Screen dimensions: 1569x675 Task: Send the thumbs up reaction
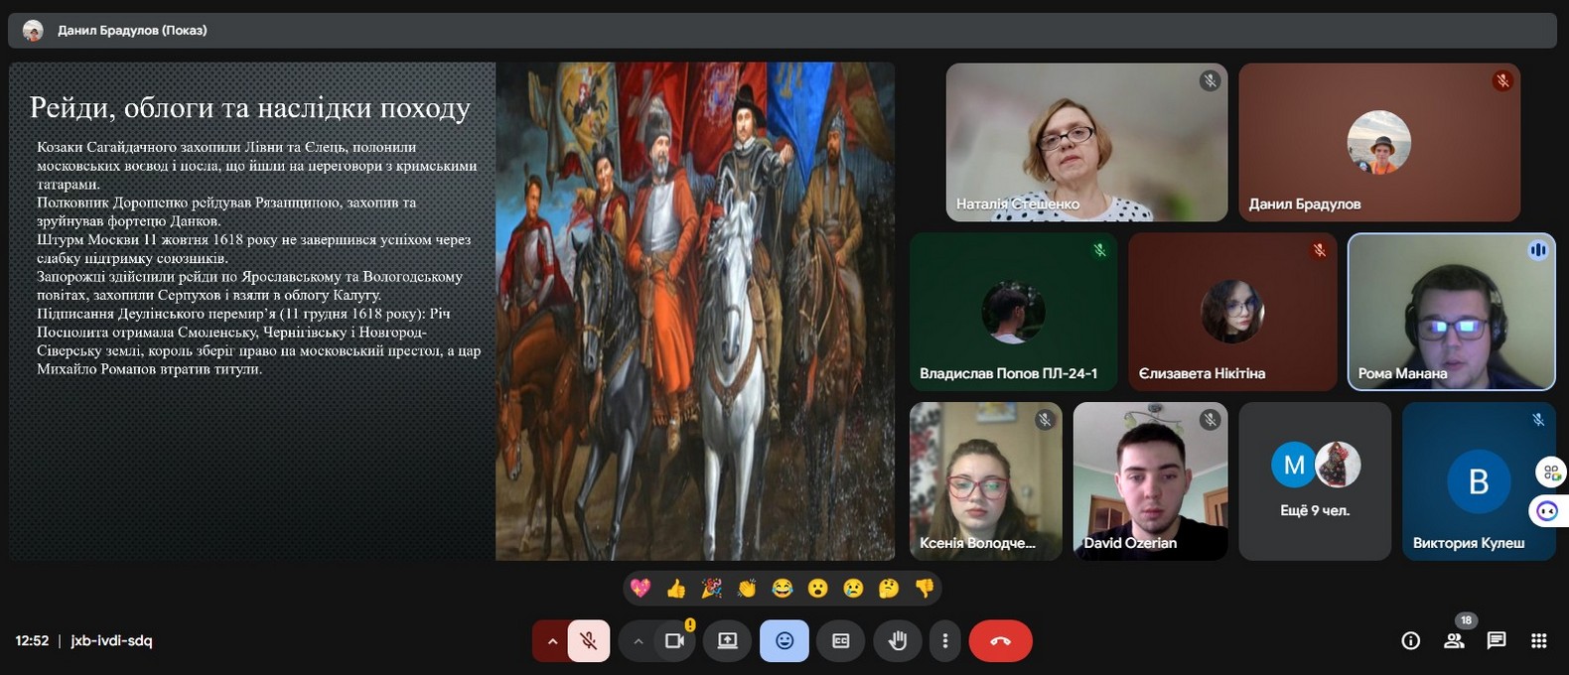click(676, 589)
